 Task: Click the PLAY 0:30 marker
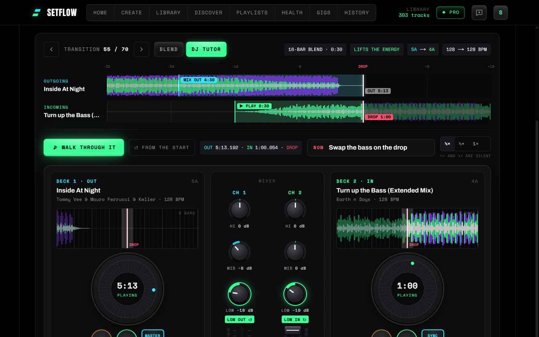click(254, 106)
